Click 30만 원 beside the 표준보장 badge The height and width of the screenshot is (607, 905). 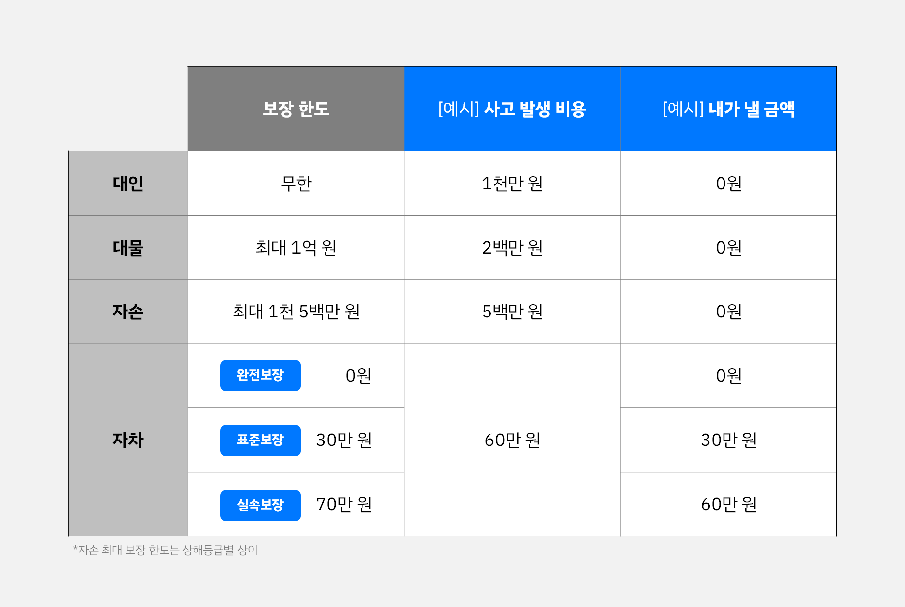point(344,440)
